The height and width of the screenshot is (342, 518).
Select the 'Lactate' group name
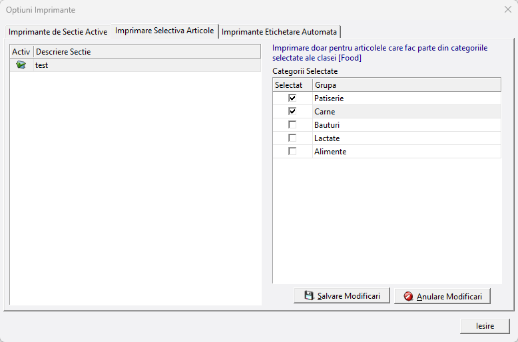tap(327, 138)
